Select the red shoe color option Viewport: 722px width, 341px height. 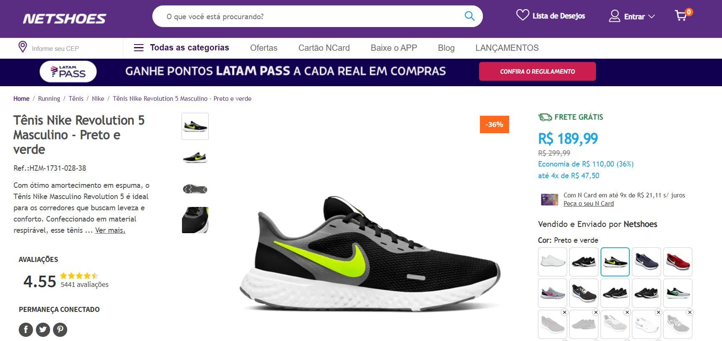pos(678,262)
